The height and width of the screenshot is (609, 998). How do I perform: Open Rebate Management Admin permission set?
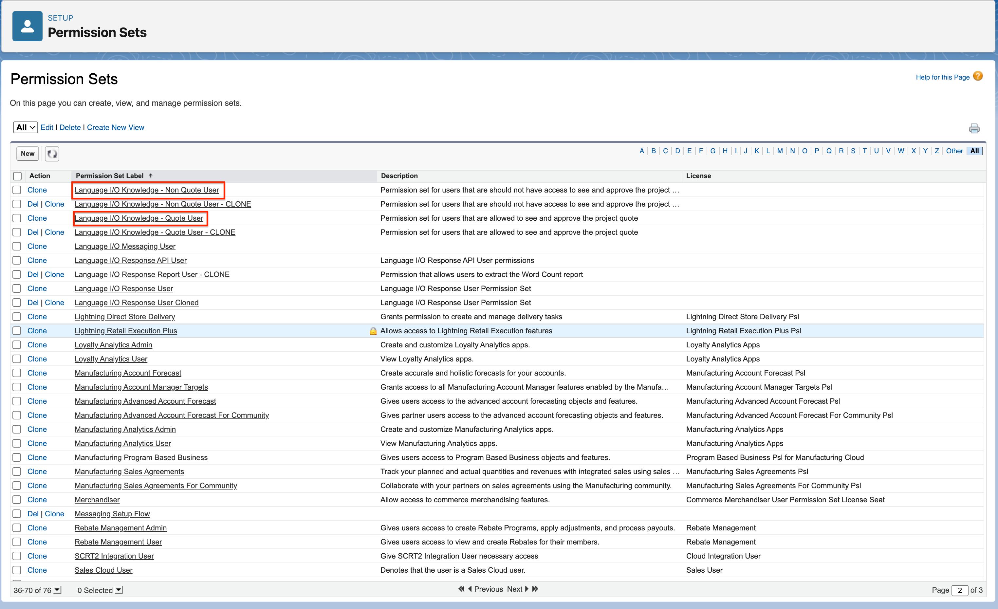tap(121, 528)
